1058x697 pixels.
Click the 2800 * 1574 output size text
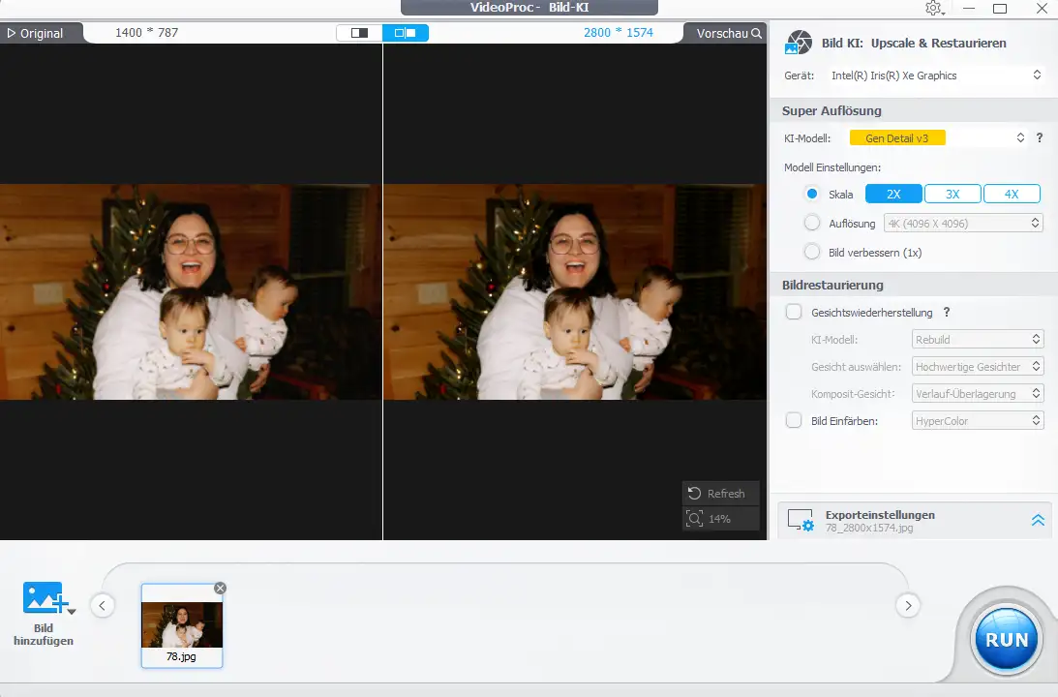pyautogui.click(x=619, y=32)
